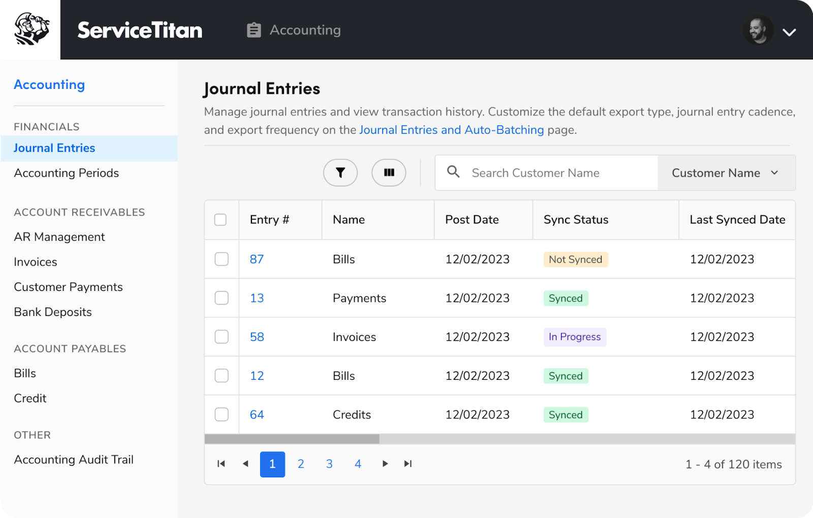This screenshot has height=518, width=813.
Task: Navigate to AR Management
Action: pos(59,237)
